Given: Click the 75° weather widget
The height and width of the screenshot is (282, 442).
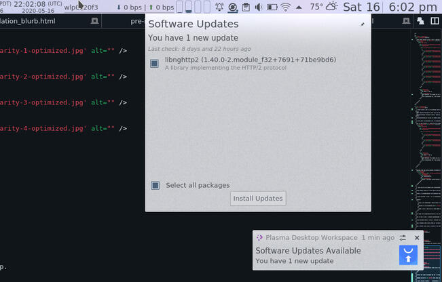Looking at the screenshot, I should click(324, 7).
